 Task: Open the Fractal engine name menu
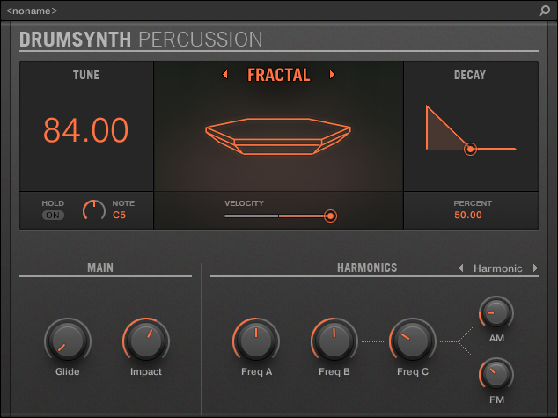click(278, 75)
